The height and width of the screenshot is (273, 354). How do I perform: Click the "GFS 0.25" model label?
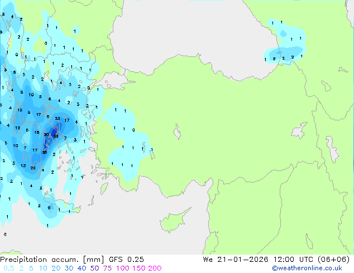(126, 260)
